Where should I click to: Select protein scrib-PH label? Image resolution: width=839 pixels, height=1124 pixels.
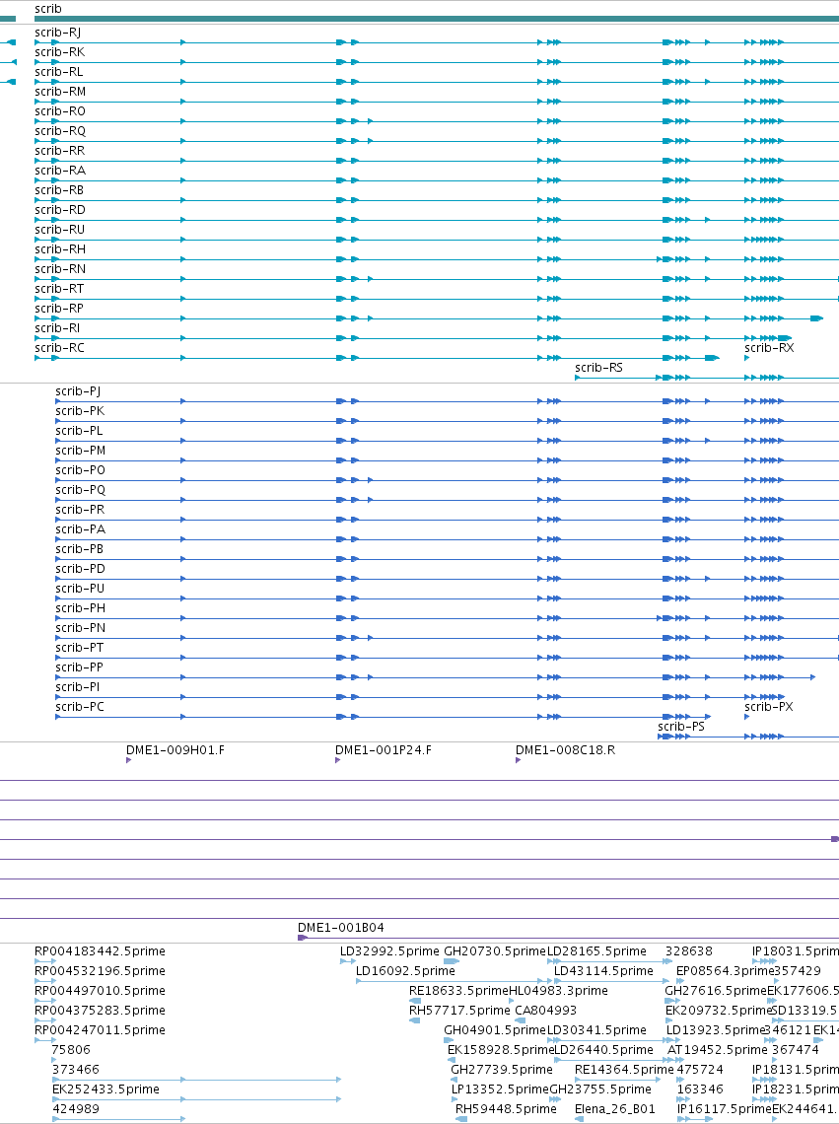[80, 608]
